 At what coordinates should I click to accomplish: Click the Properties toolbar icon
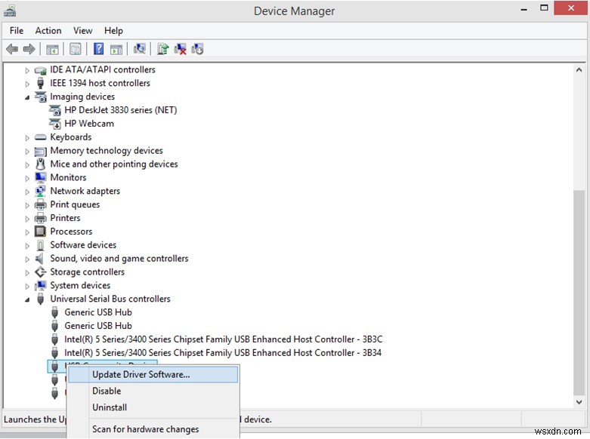(76, 49)
